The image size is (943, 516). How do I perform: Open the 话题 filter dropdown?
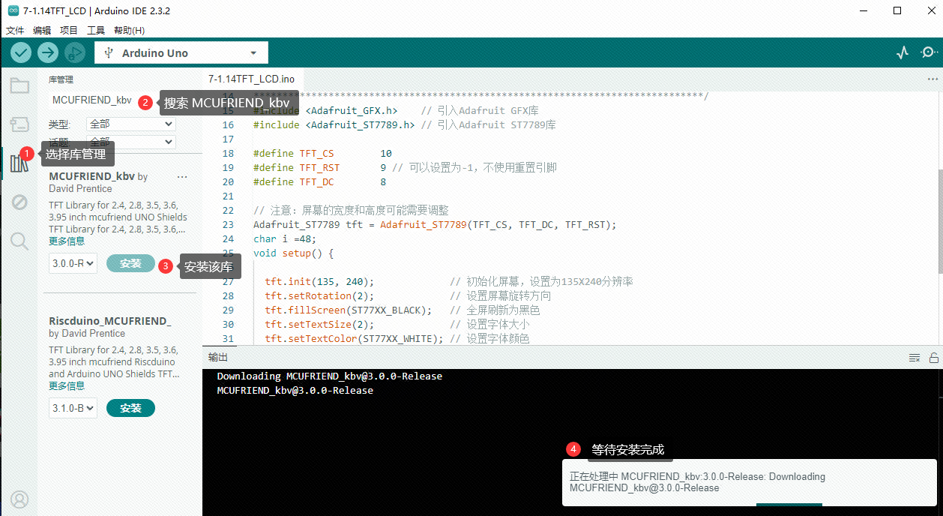click(131, 142)
